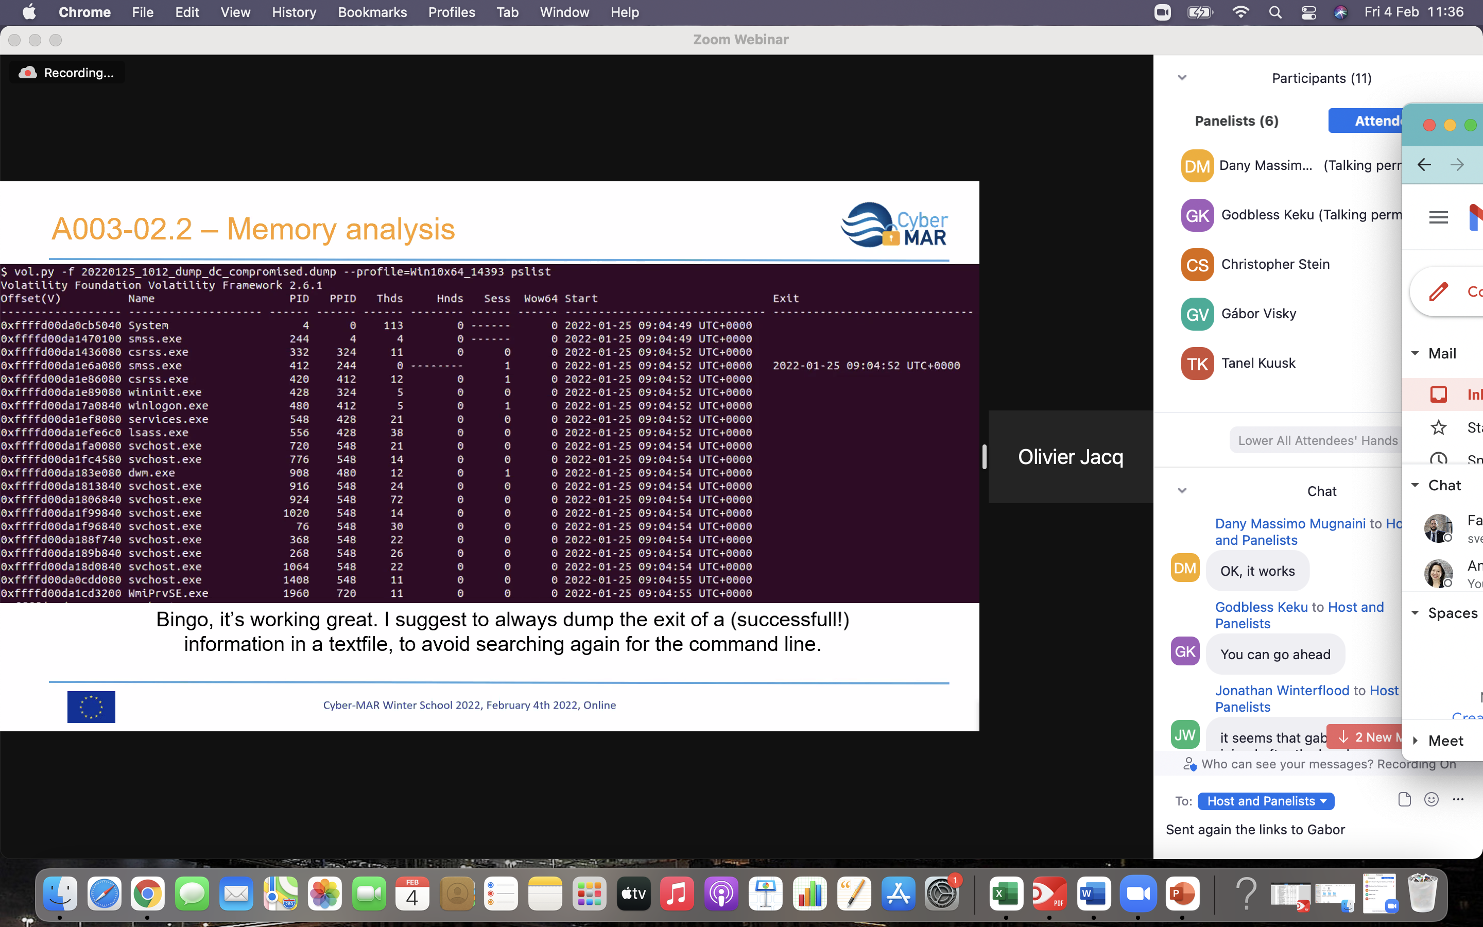
Task: Switch to the Panelists (6) tab
Action: [1236, 121]
